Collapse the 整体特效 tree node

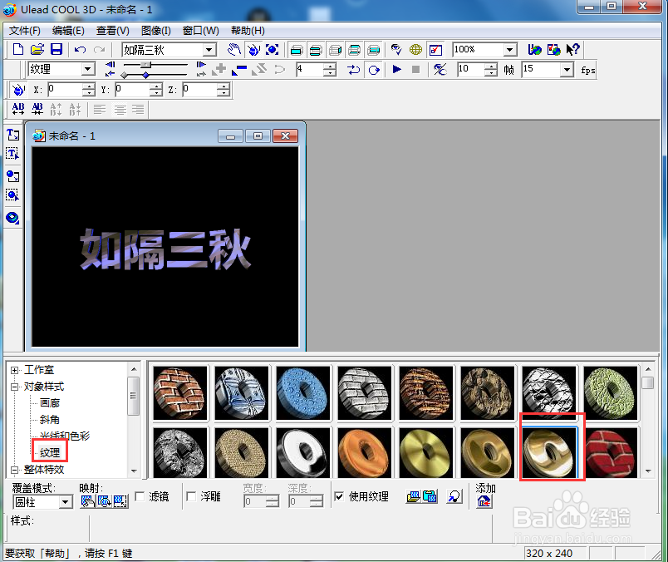[x=14, y=470]
